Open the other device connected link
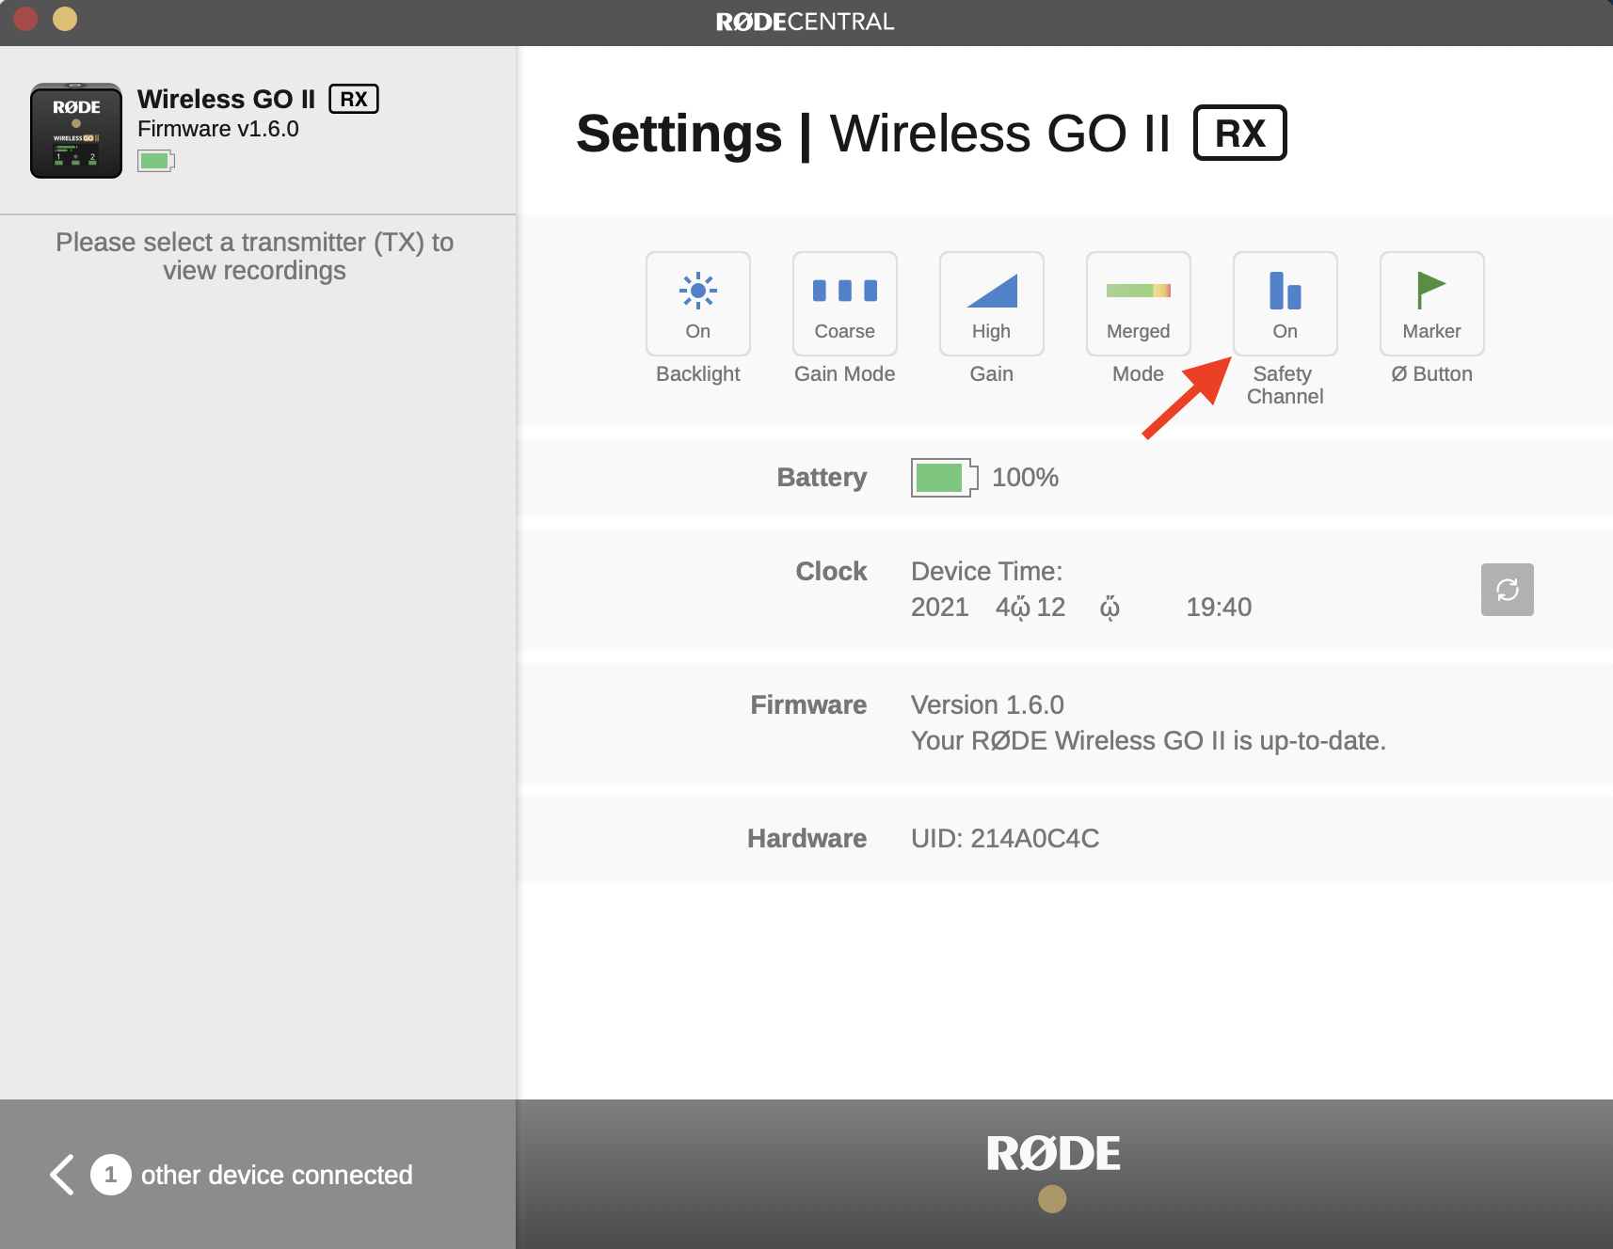 pos(277,1175)
